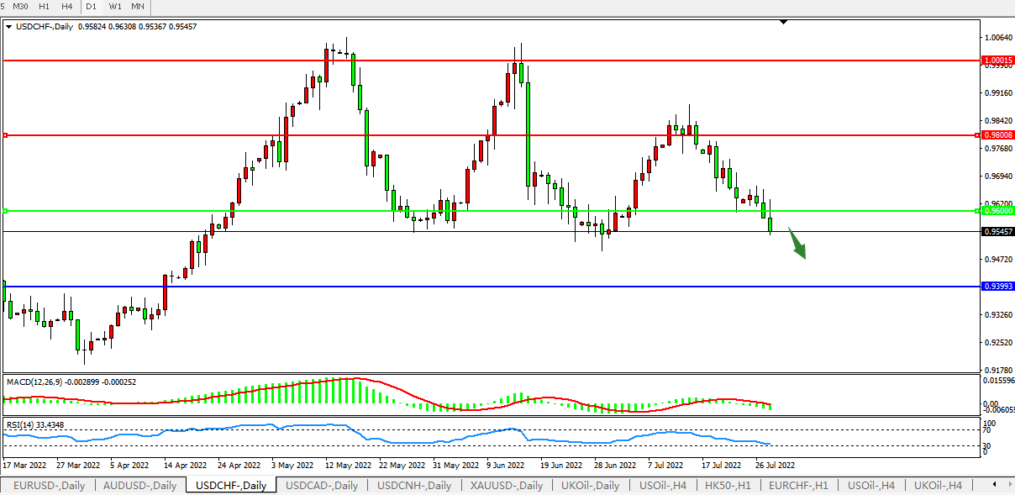
Task: Enable the H4 timeframe
Action: [67, 7]
